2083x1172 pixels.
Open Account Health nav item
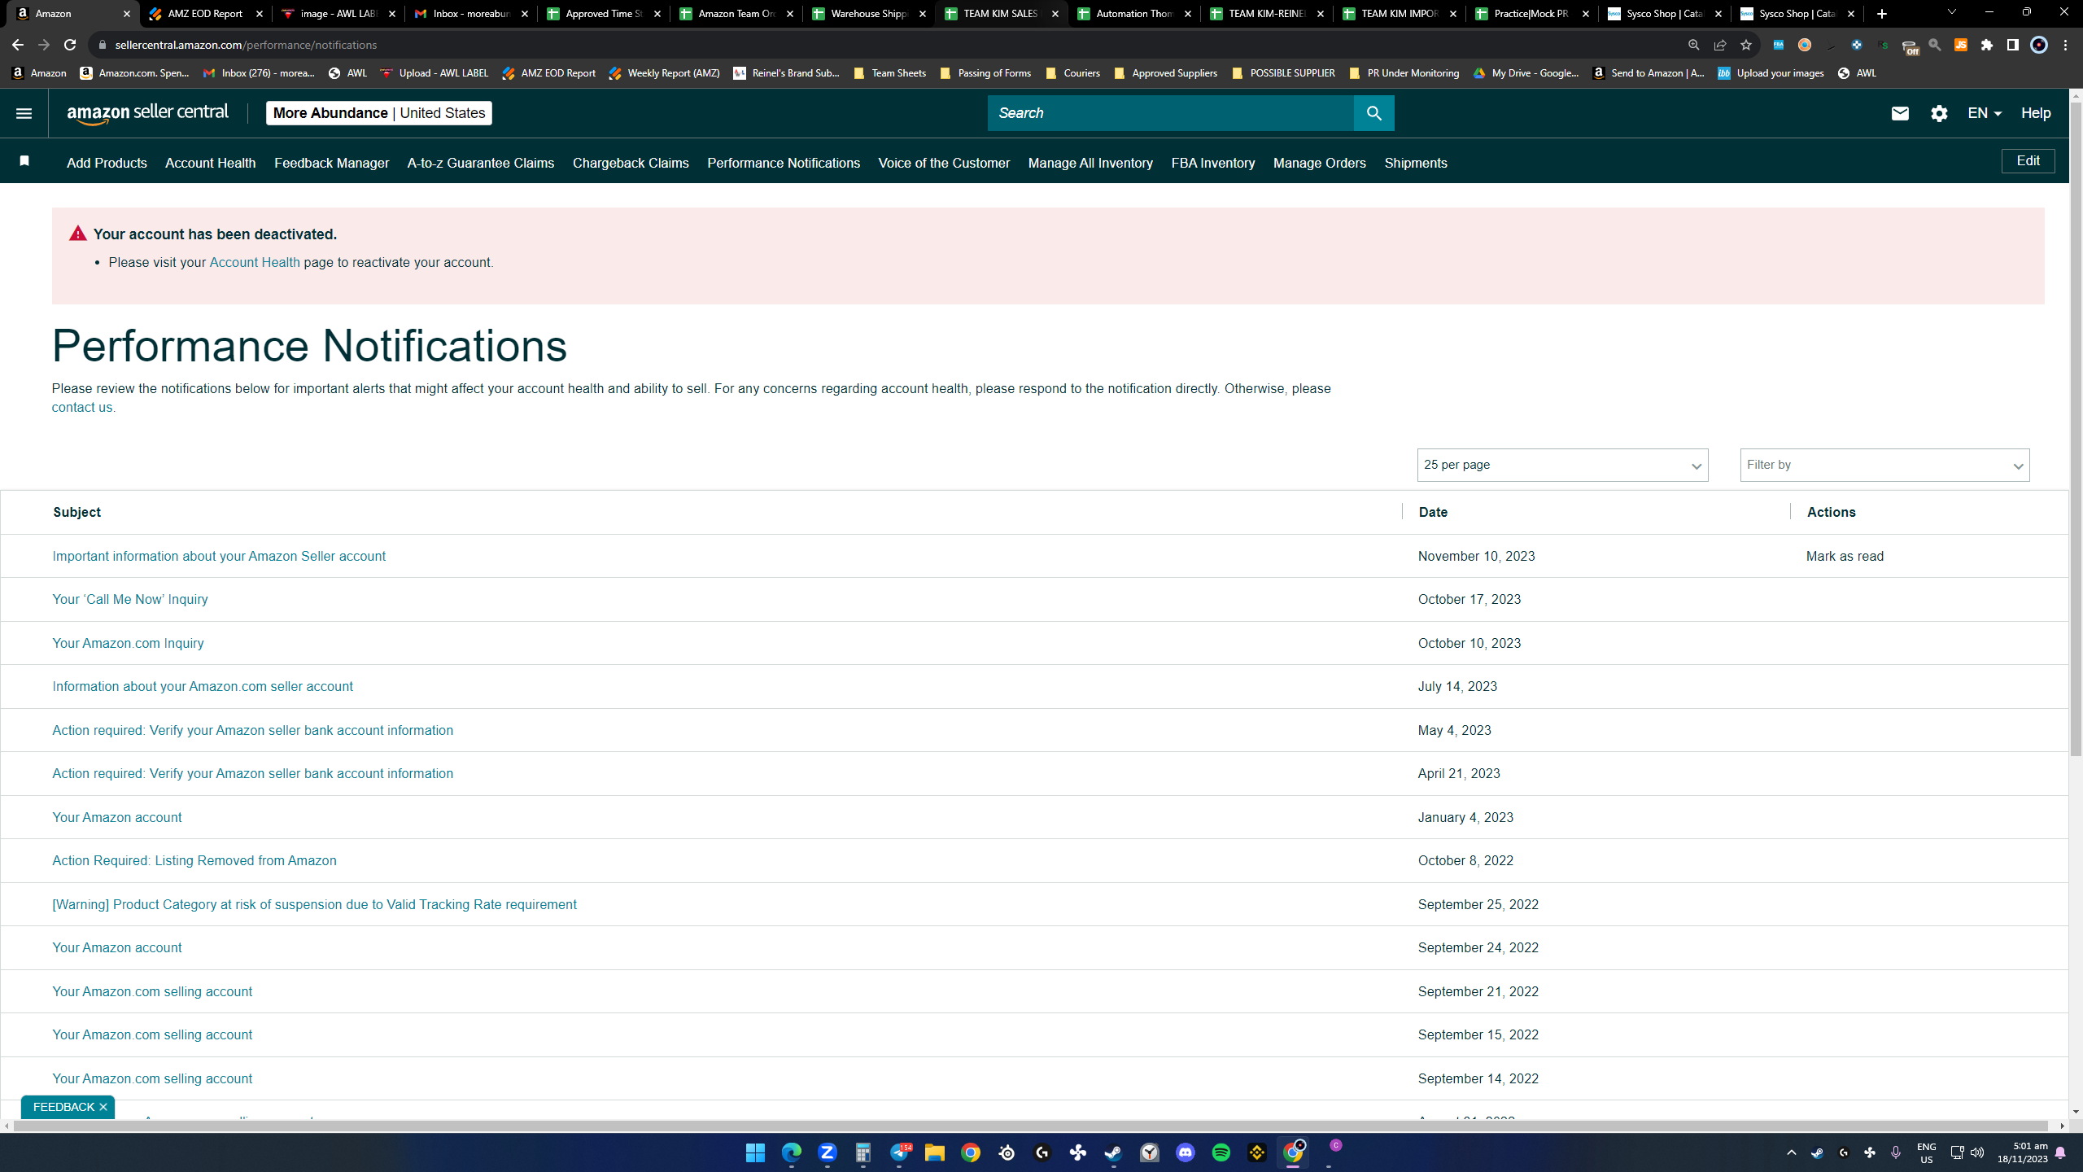210,163
